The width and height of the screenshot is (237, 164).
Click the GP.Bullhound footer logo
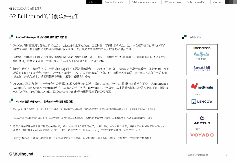click(x=21, y=154)
